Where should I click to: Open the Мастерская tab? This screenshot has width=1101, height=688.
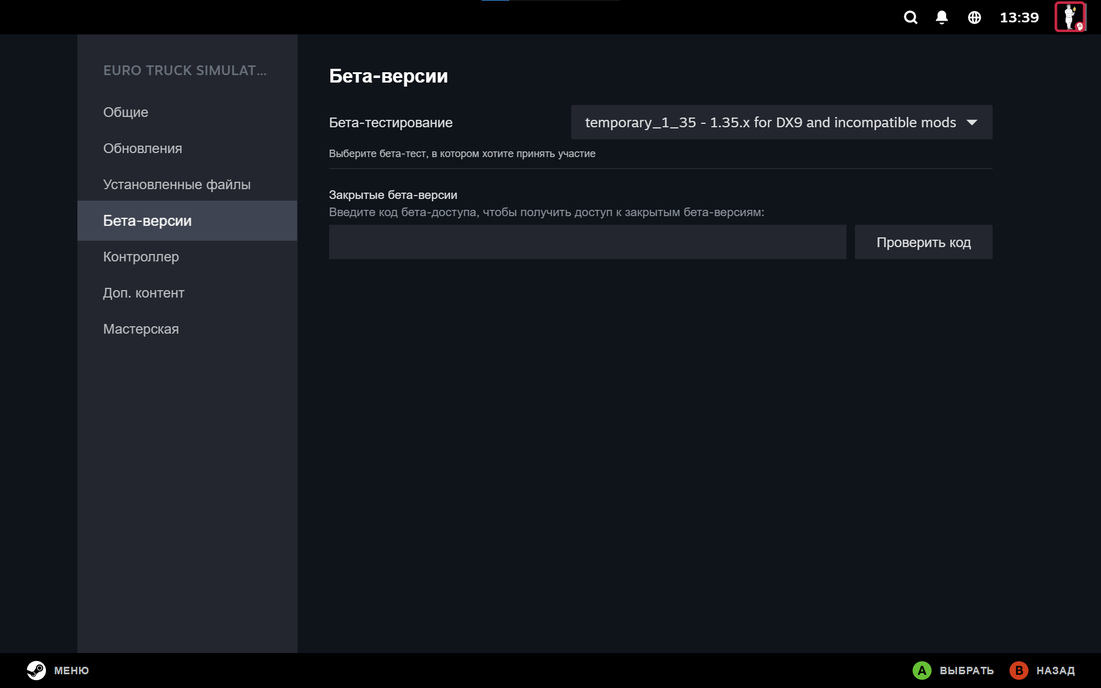pos(187,329)
